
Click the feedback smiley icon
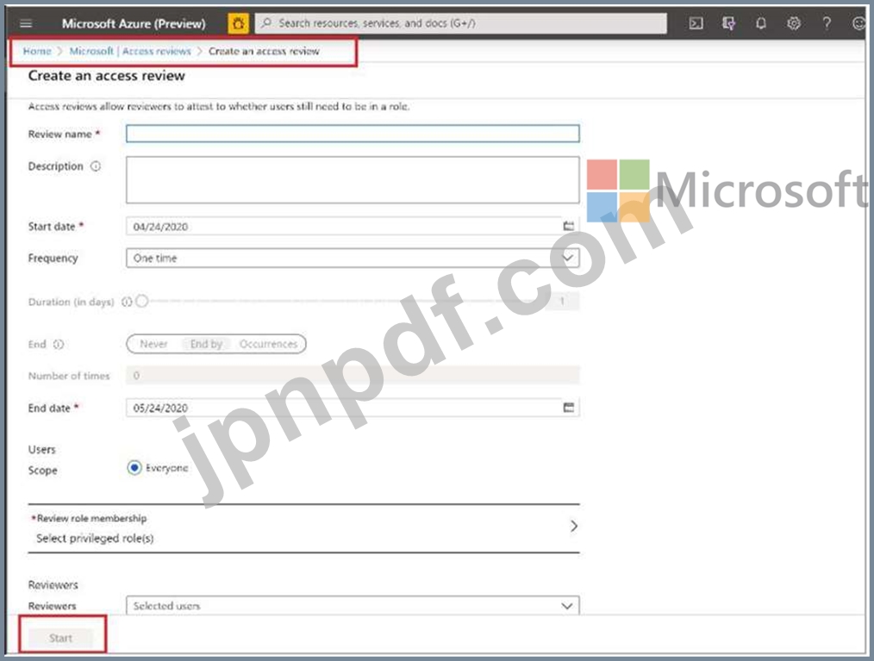(859, 23)
